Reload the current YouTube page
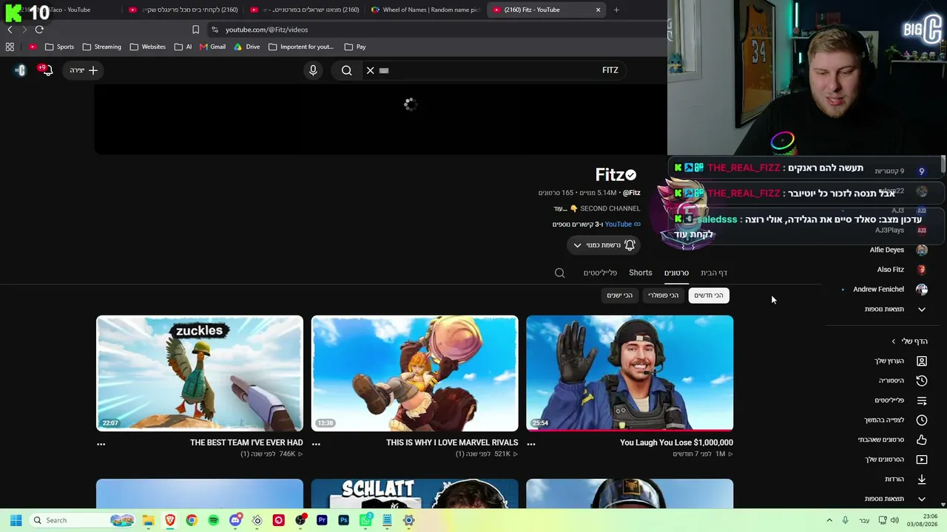This screenshot has height=532, width=947. [x=39, y=30]
